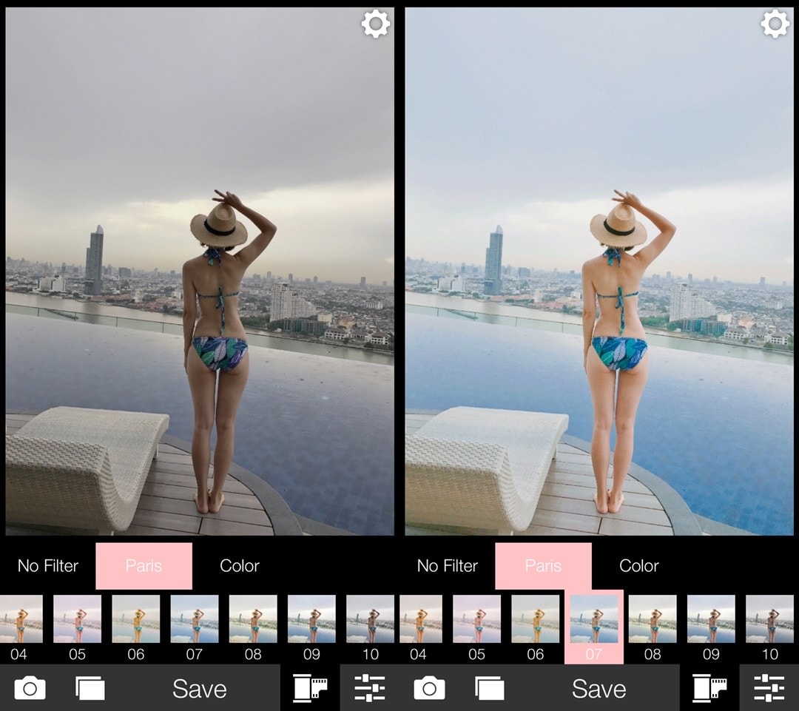
Task: Tap the camera icon on the right screen
Action: point(429,689)
